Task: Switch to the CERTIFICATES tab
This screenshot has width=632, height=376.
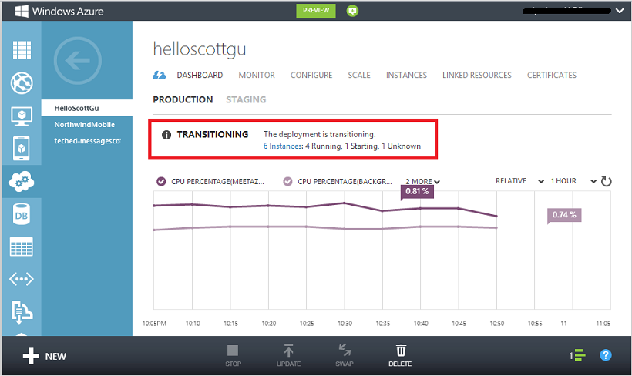Action: [x=552, y=75]
